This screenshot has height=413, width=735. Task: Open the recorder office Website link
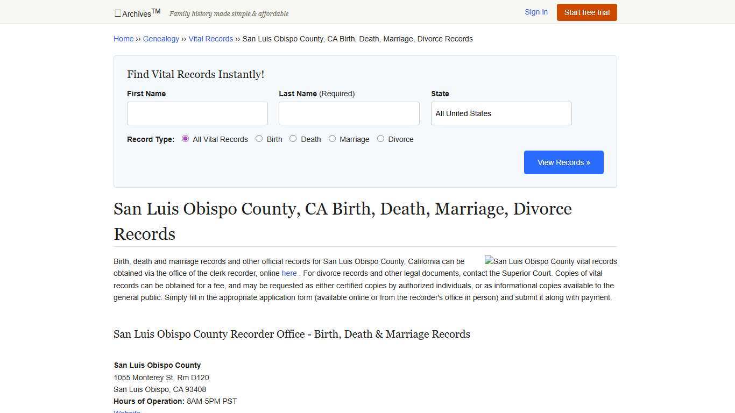tap(126, 411)
